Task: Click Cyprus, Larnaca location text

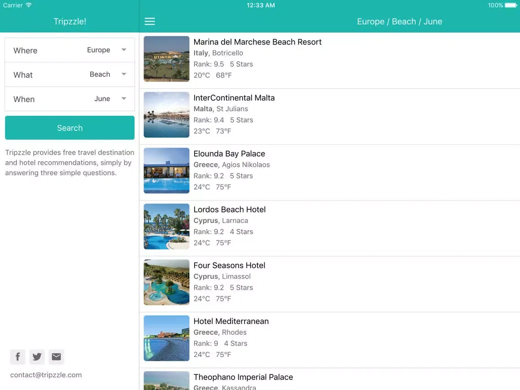Action: pyautogui.click(x=221, y=221)
